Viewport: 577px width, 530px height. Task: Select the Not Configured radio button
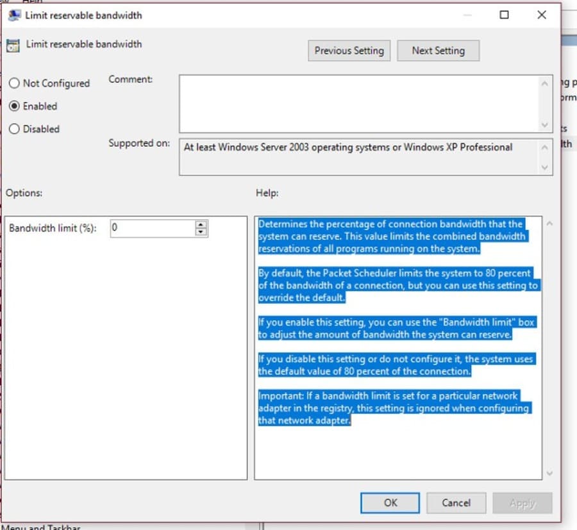pos(14,83)
